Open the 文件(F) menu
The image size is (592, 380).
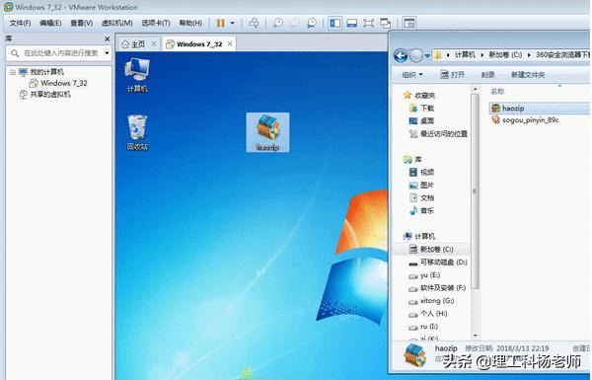tap(20, 23)
